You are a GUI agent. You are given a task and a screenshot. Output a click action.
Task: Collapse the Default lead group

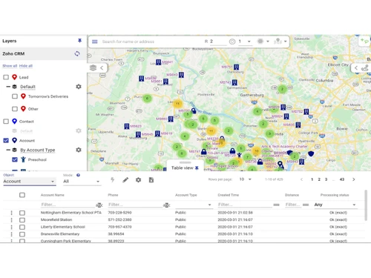(8, 87)
